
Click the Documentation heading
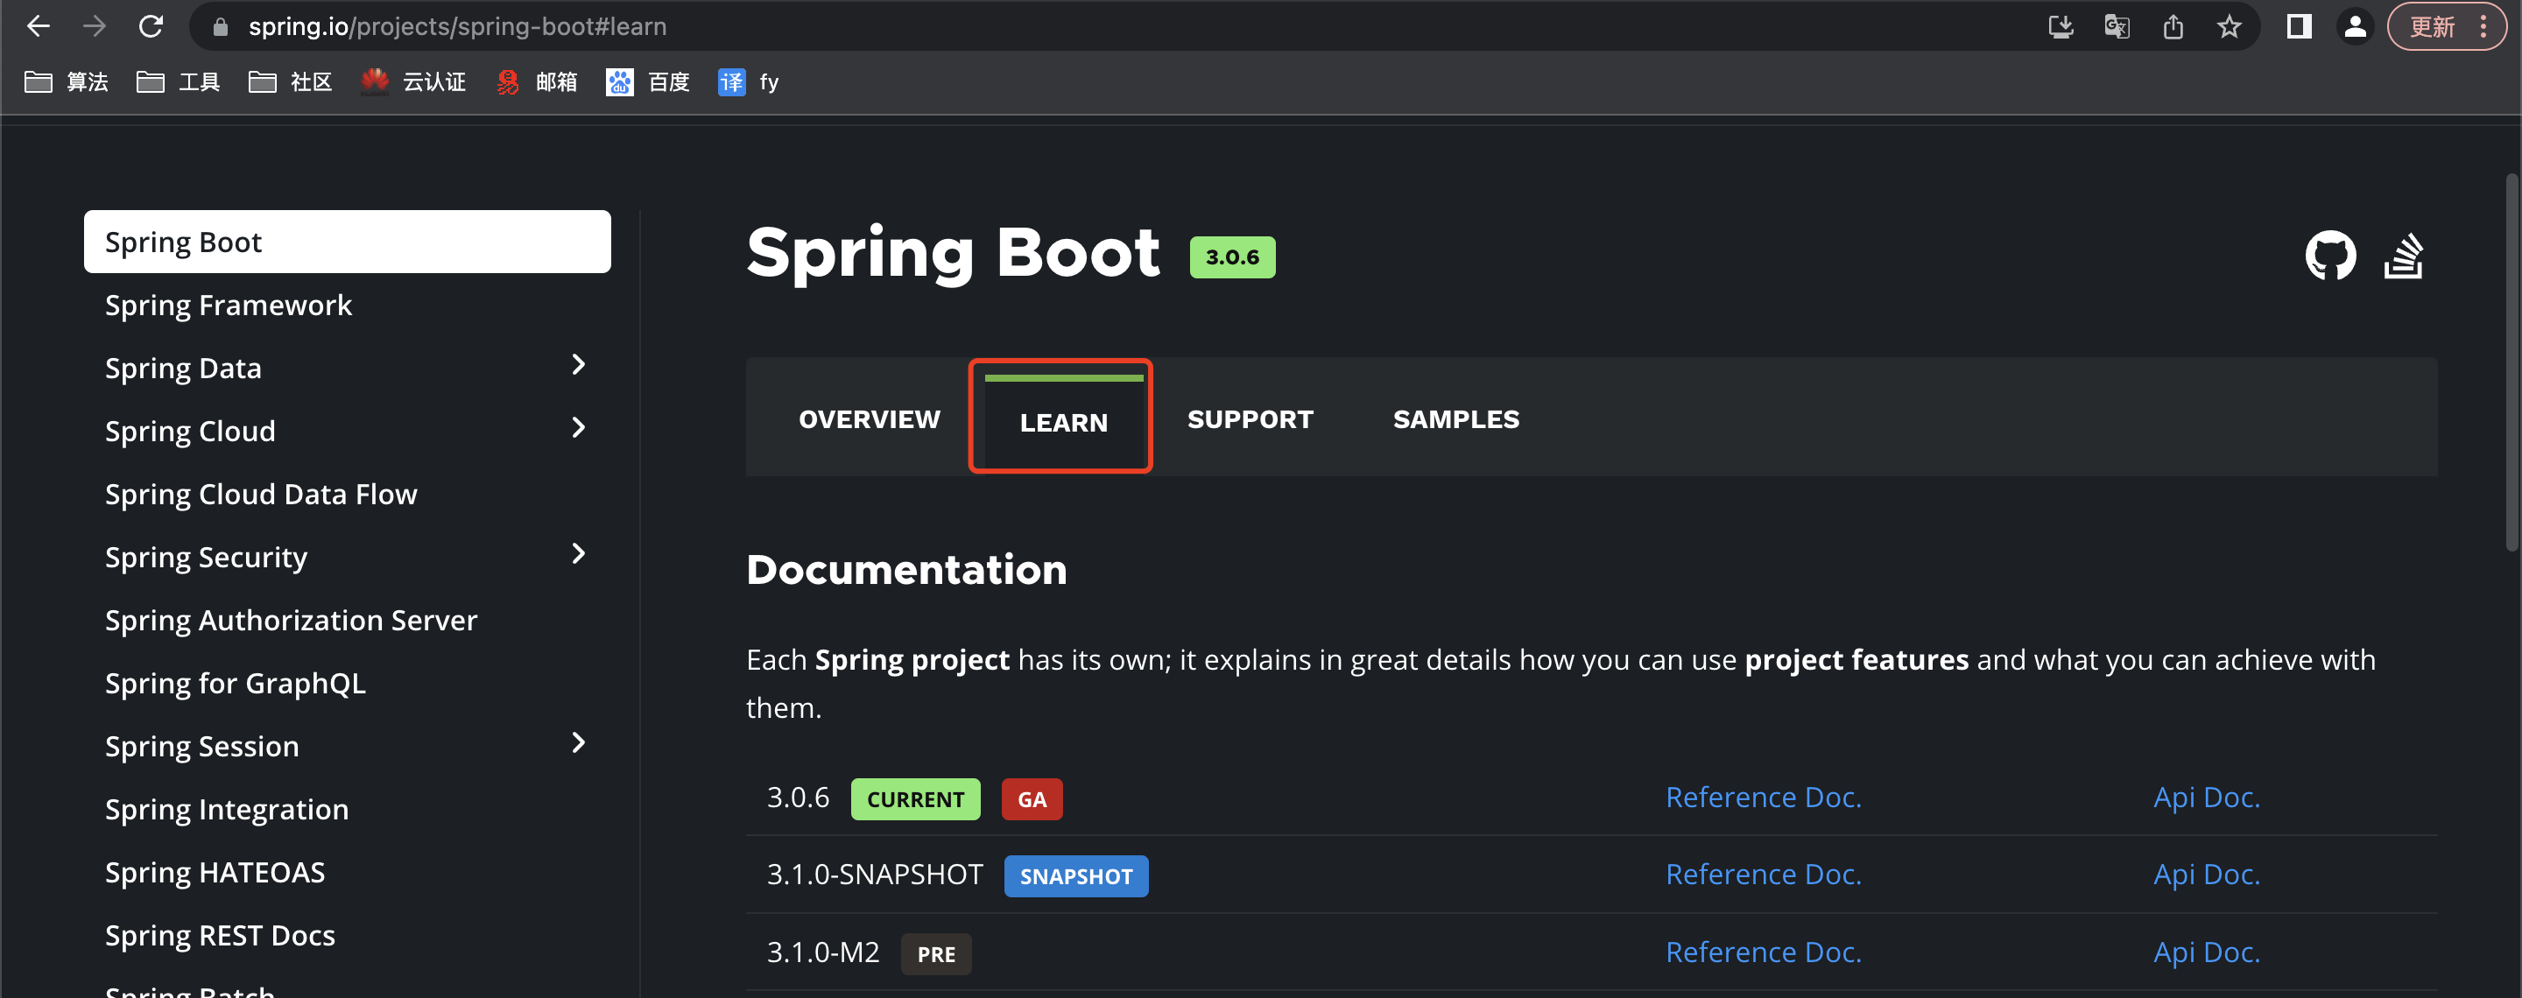906,569
